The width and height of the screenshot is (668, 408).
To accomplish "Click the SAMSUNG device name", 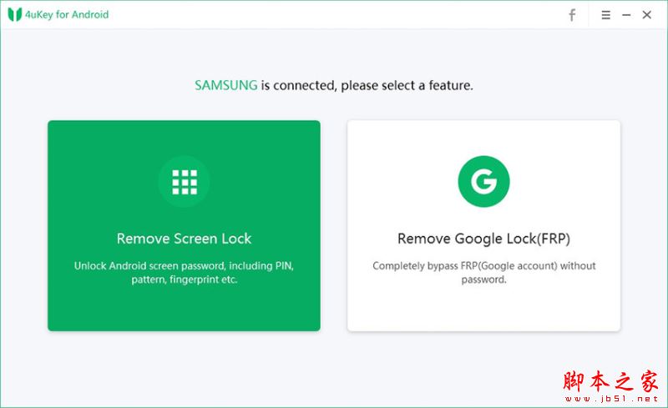I will [225, 85].
